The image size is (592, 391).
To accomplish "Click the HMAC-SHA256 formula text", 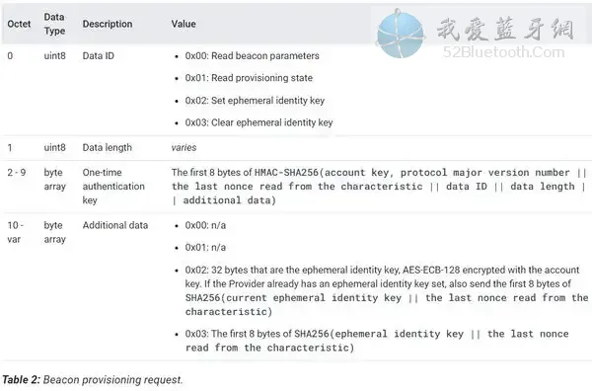I will click(x=379, y=187).
